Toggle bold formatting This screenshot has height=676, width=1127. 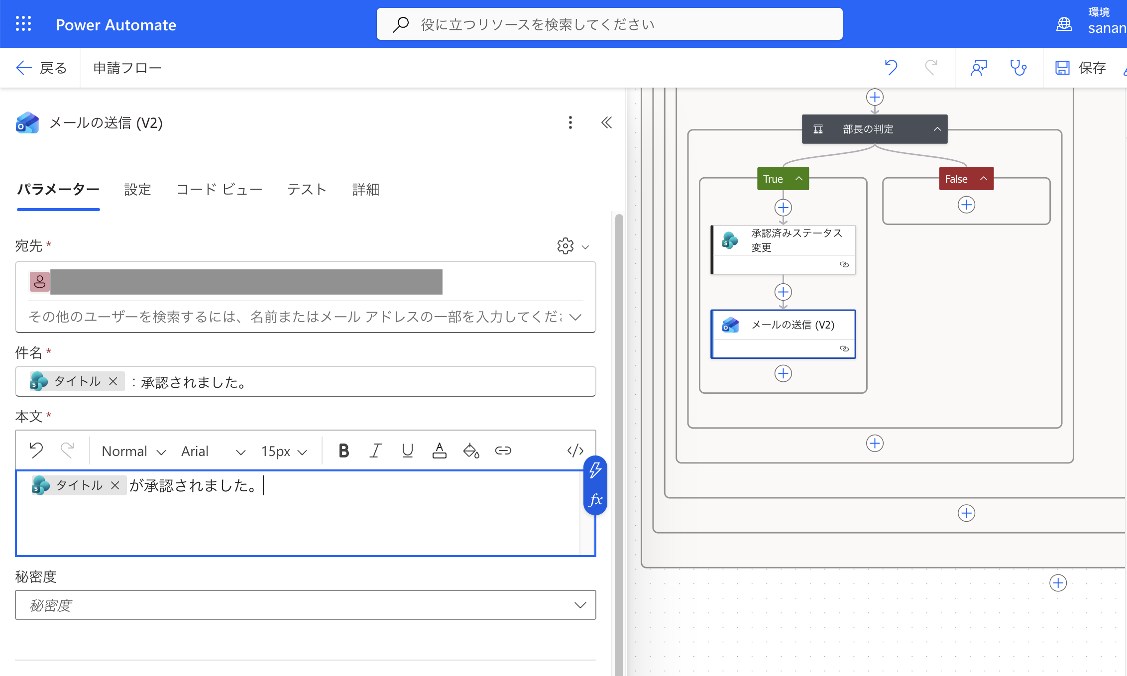tap(343, 451)
